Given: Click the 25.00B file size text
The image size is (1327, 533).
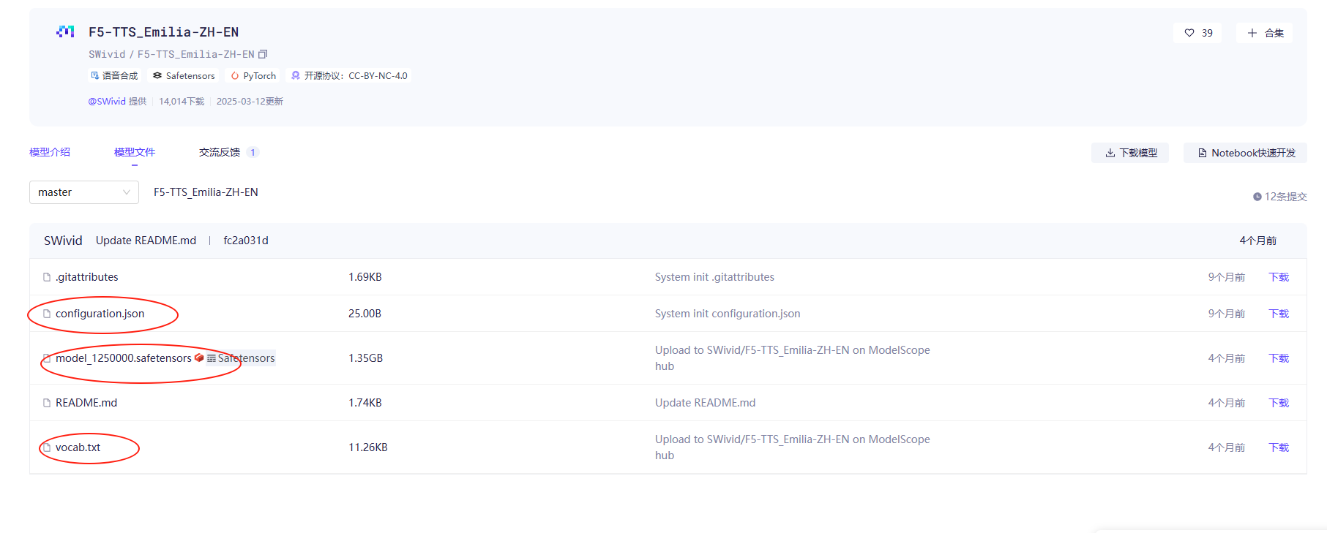Looking at the screenshot, I should tap(365, 314).
